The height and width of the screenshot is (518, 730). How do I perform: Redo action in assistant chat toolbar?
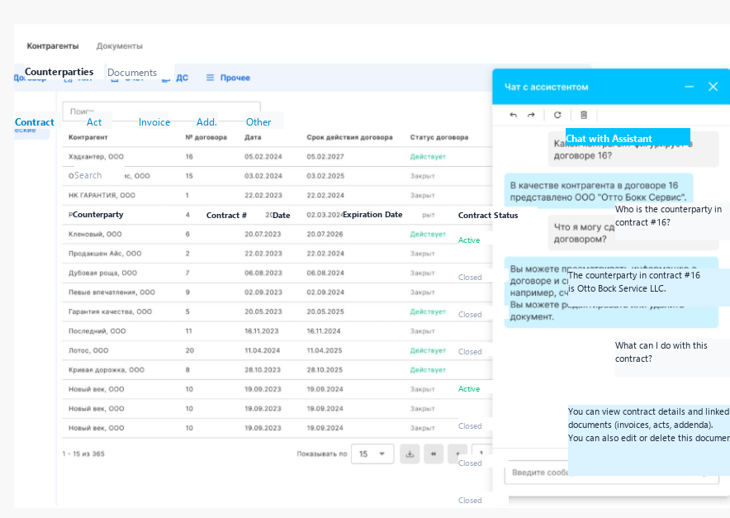[531, 115]
